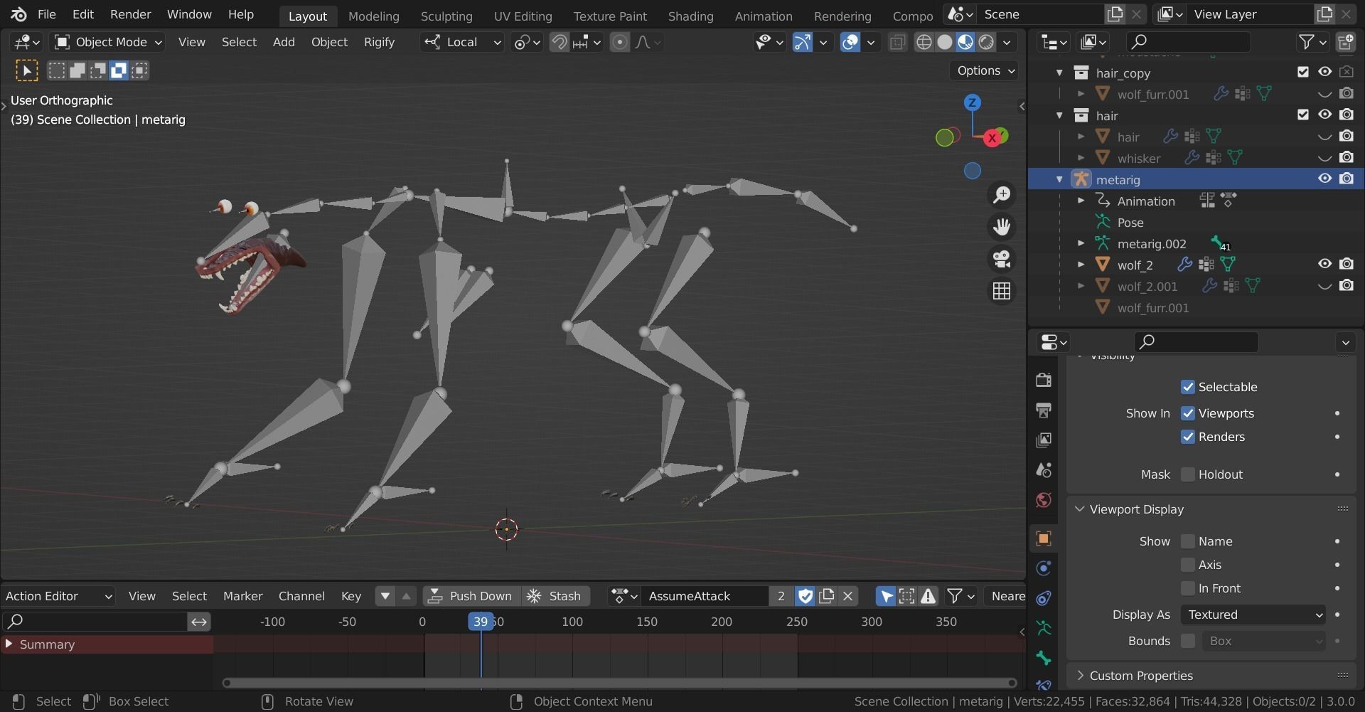Click the Z axis on navigation gizmo
The height and width of the screenshot is (712, 1365).
973,102
